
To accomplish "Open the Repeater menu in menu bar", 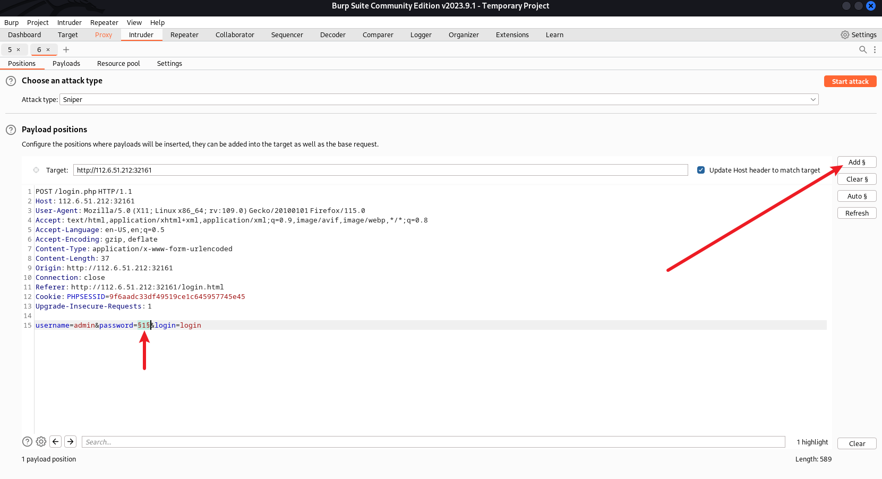I will pos(104,22).
